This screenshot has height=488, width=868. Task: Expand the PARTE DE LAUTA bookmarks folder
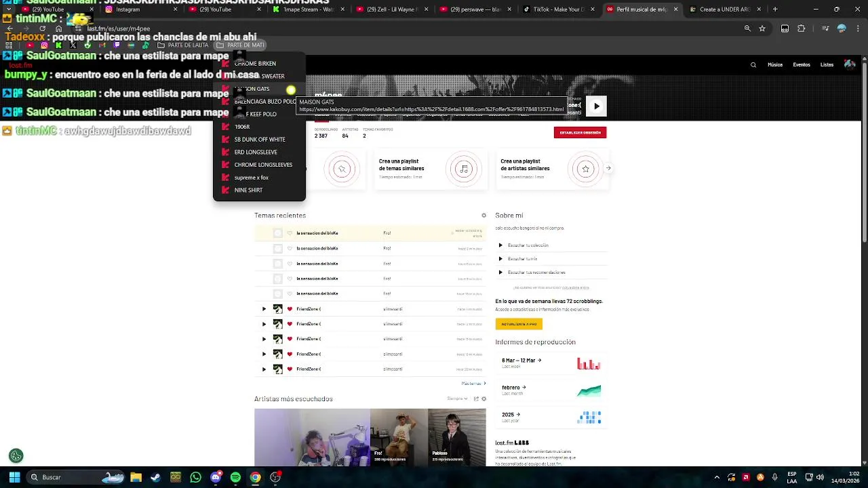pos(182,45)
